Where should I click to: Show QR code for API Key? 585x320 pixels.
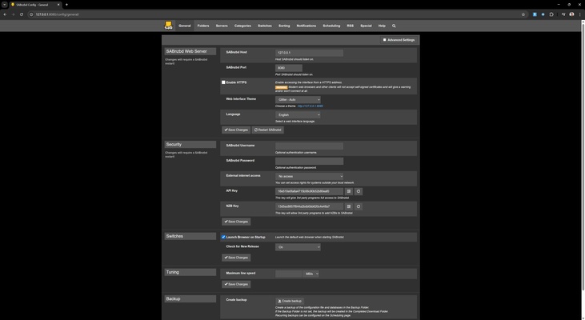(x=348, y=191)
